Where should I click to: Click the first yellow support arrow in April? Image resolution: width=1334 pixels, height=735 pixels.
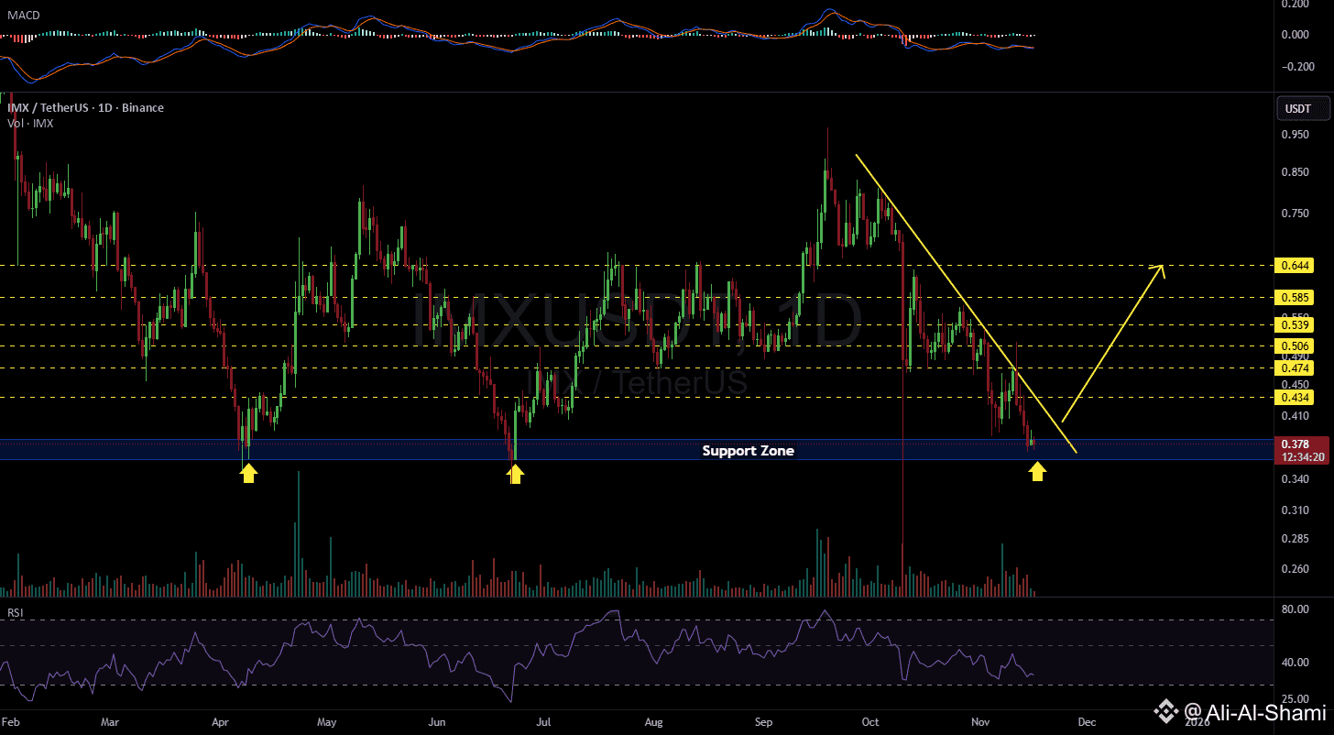point(248,472)
